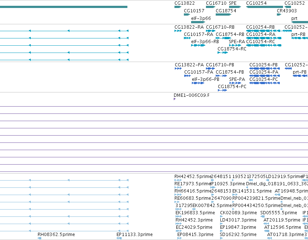The height and width of the screenshot is (240, 308).
Task: Open the CG10157 gene feature
Action: (x=187, y=15)
